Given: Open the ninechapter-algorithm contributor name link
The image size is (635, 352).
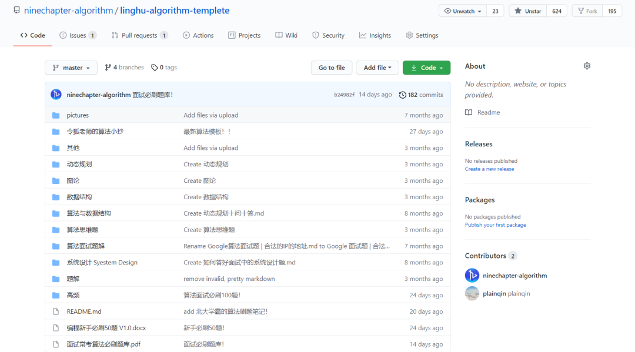Looking at the screenshot, I should click(x=514, y=276).
